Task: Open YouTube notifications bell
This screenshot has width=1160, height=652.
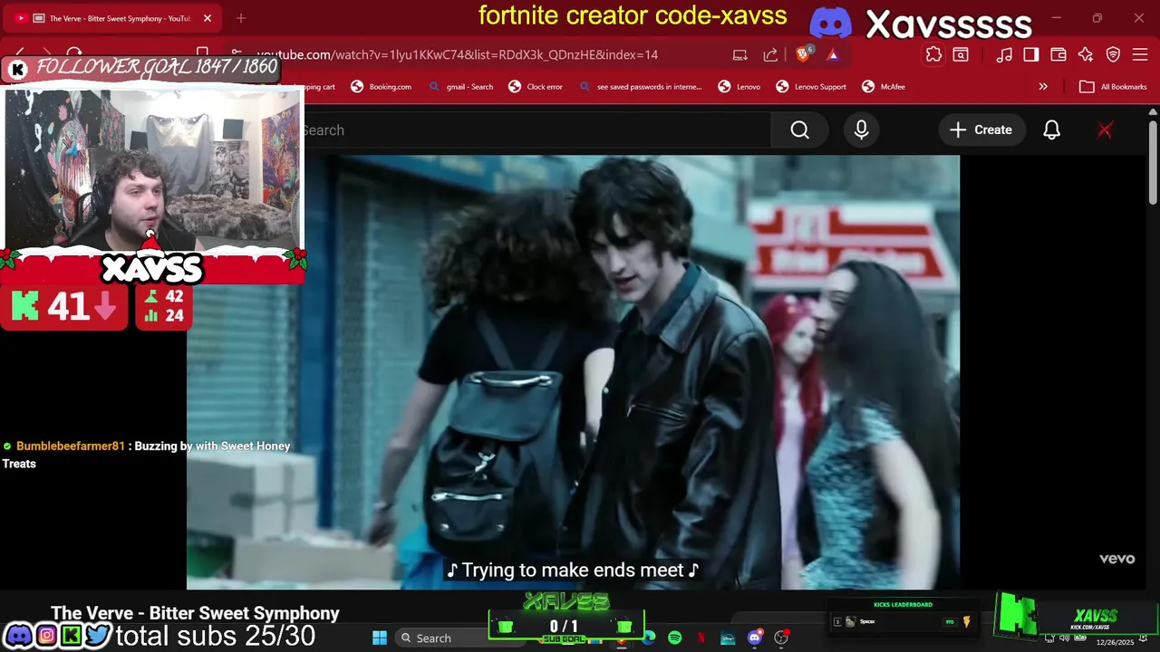Action: [x=1051, y=130]
